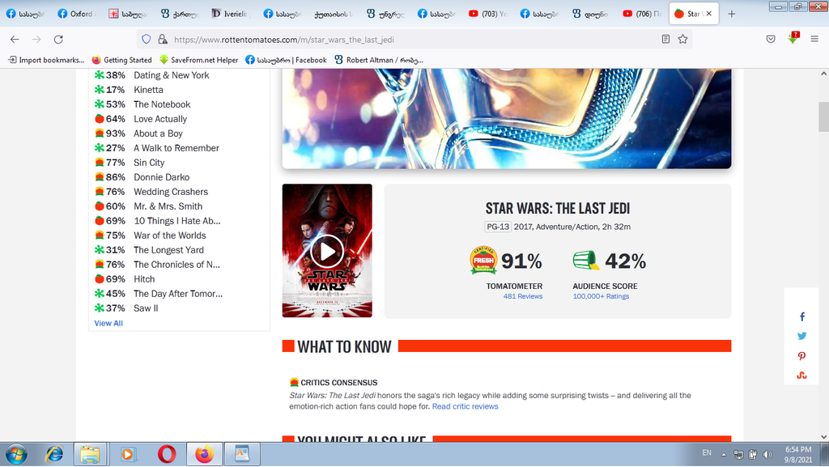Image resolution: width=829 pixels, height=467 pixels.
Task: Open the Import bookmarks item
Action: (46, 60)
